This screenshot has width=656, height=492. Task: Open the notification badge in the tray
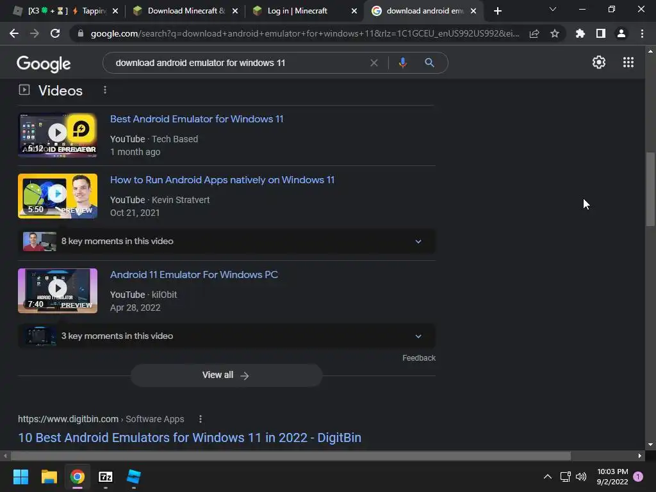pyautogui.click(x=638, y=477)
